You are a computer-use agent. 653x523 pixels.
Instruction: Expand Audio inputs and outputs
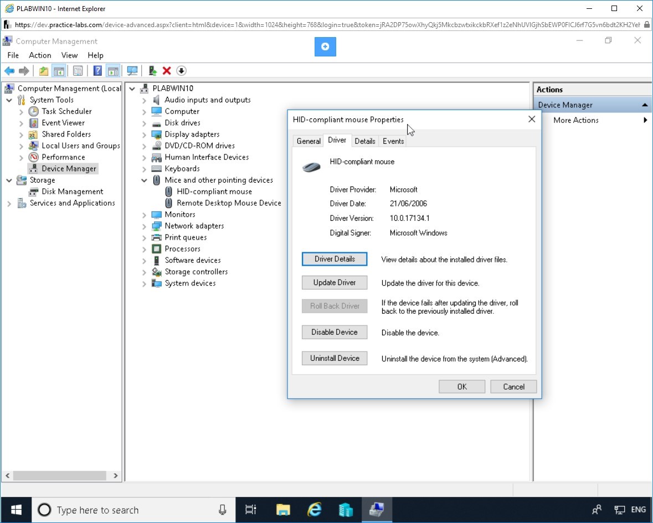[x=144, y=100]
